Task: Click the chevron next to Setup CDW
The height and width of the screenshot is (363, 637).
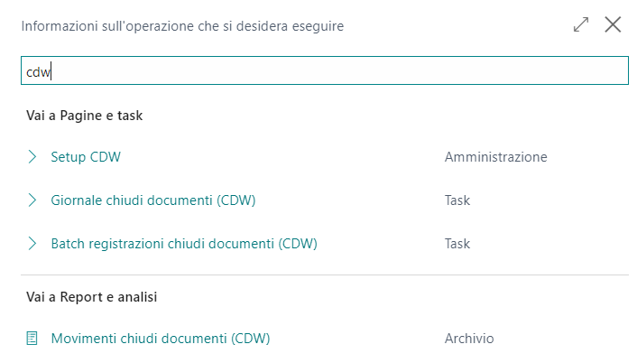Action: (32, 157)
